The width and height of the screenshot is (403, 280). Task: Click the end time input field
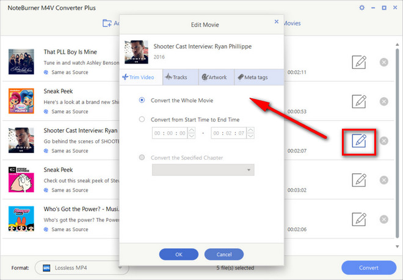[228, 132]
